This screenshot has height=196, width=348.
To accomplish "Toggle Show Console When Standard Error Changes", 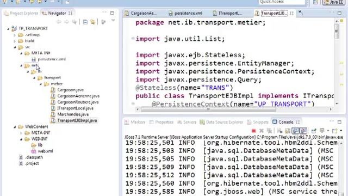I will click(x=303, y=131).
